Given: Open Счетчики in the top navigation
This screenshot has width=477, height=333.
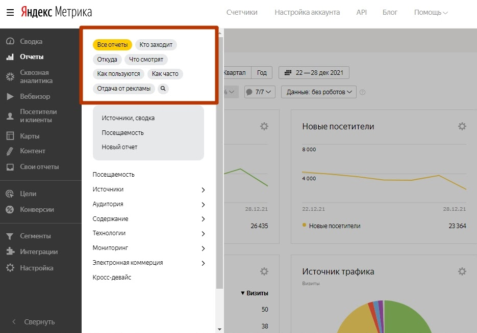Looking at the screenshot, I should [242, 12].
